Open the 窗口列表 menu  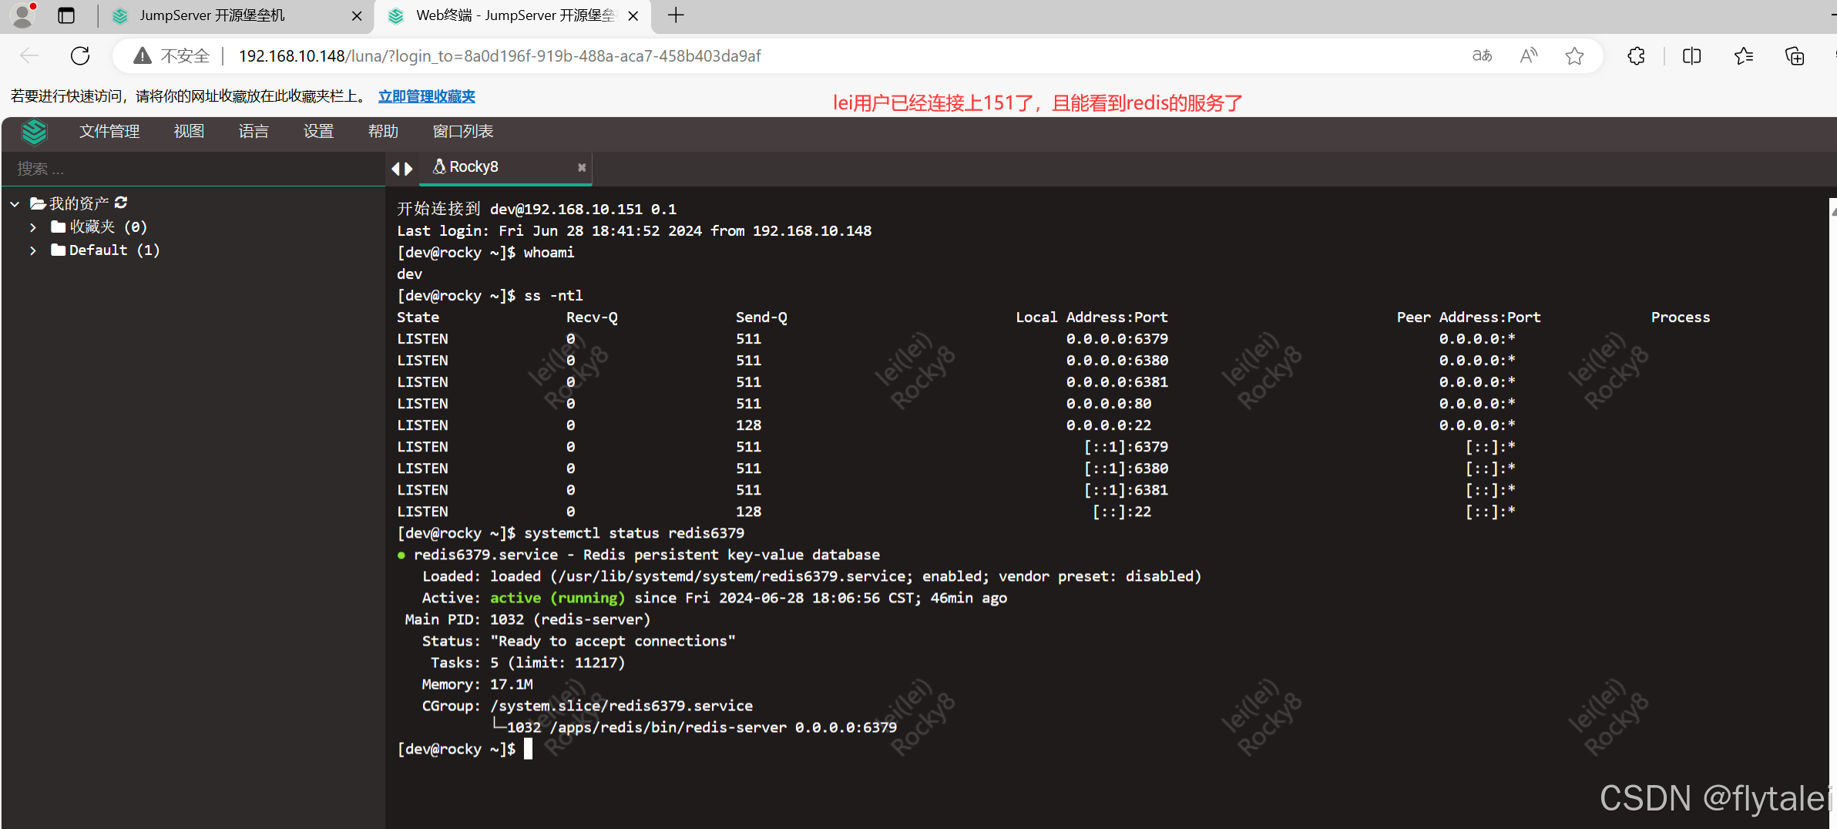pos(463,132)
